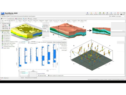The width and height of the screenshot is (126, 95).
Task: Switch to the Units tab
Action: 25,19
